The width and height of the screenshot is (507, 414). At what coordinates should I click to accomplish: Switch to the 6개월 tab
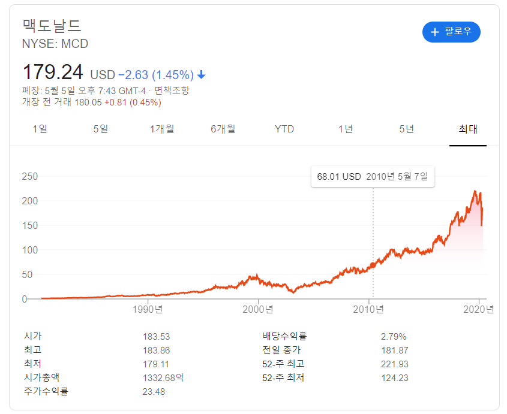[223, 129]
